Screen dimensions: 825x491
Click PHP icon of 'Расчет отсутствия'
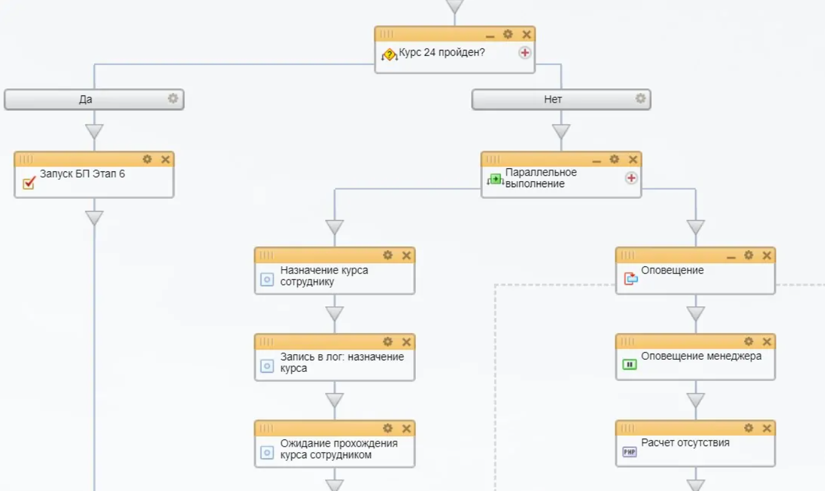629,452
